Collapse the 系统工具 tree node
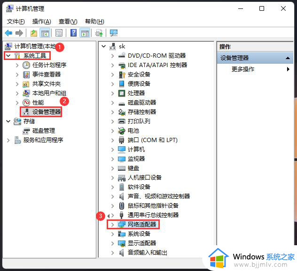This screenshot has width=297, height=271. pyautogui.click(x=8, y=56)
